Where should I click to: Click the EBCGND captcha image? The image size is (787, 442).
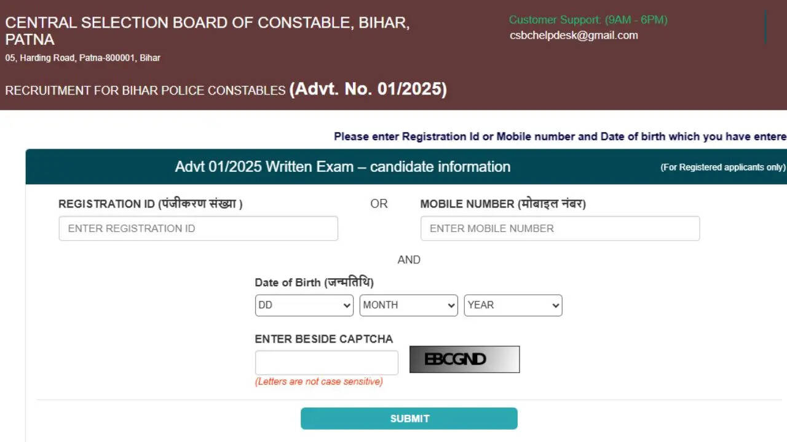coord(464,359)
